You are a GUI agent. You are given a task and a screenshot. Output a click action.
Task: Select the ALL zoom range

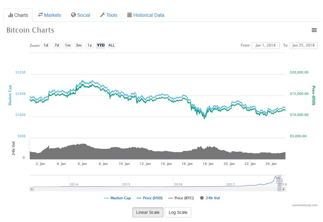pyautogui.click(x=112, y=45)
